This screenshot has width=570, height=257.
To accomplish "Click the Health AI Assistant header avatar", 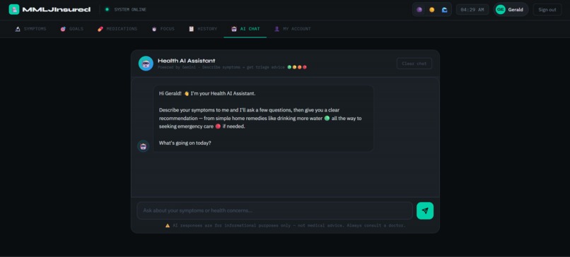I will click(146, 64).
